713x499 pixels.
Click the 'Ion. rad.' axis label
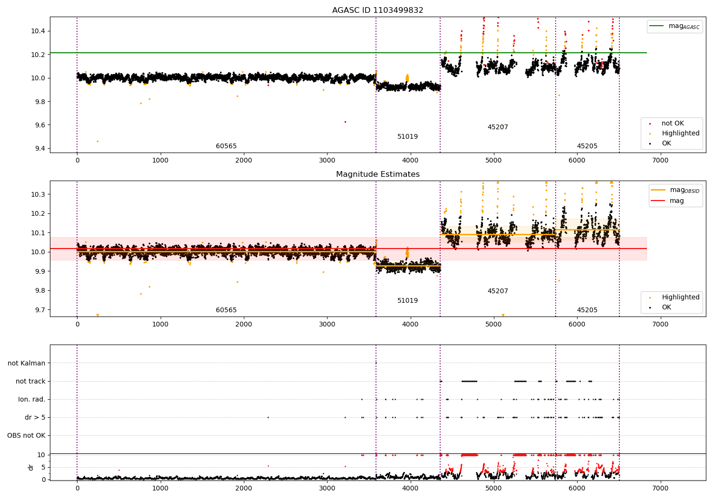point(32,400)
